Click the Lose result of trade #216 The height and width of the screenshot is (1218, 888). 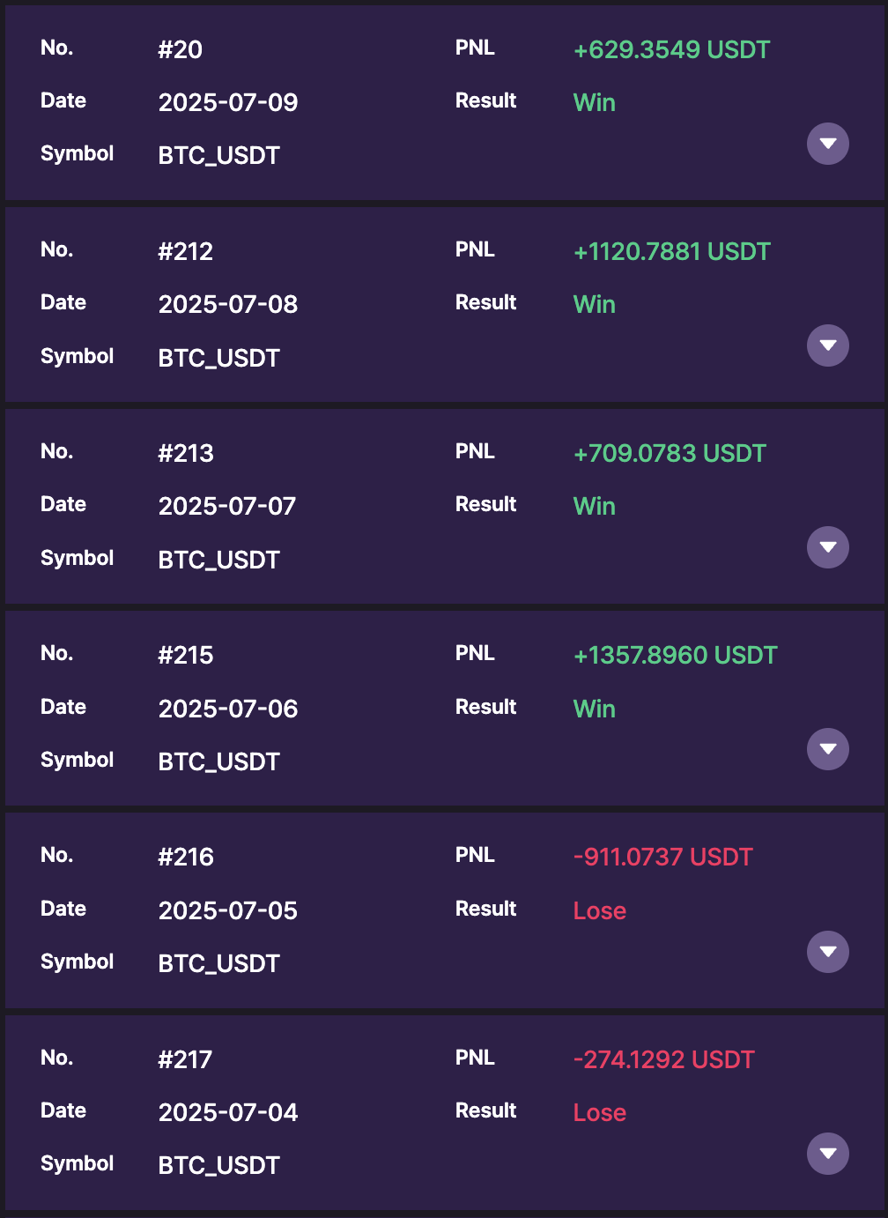tap(599, 911)
